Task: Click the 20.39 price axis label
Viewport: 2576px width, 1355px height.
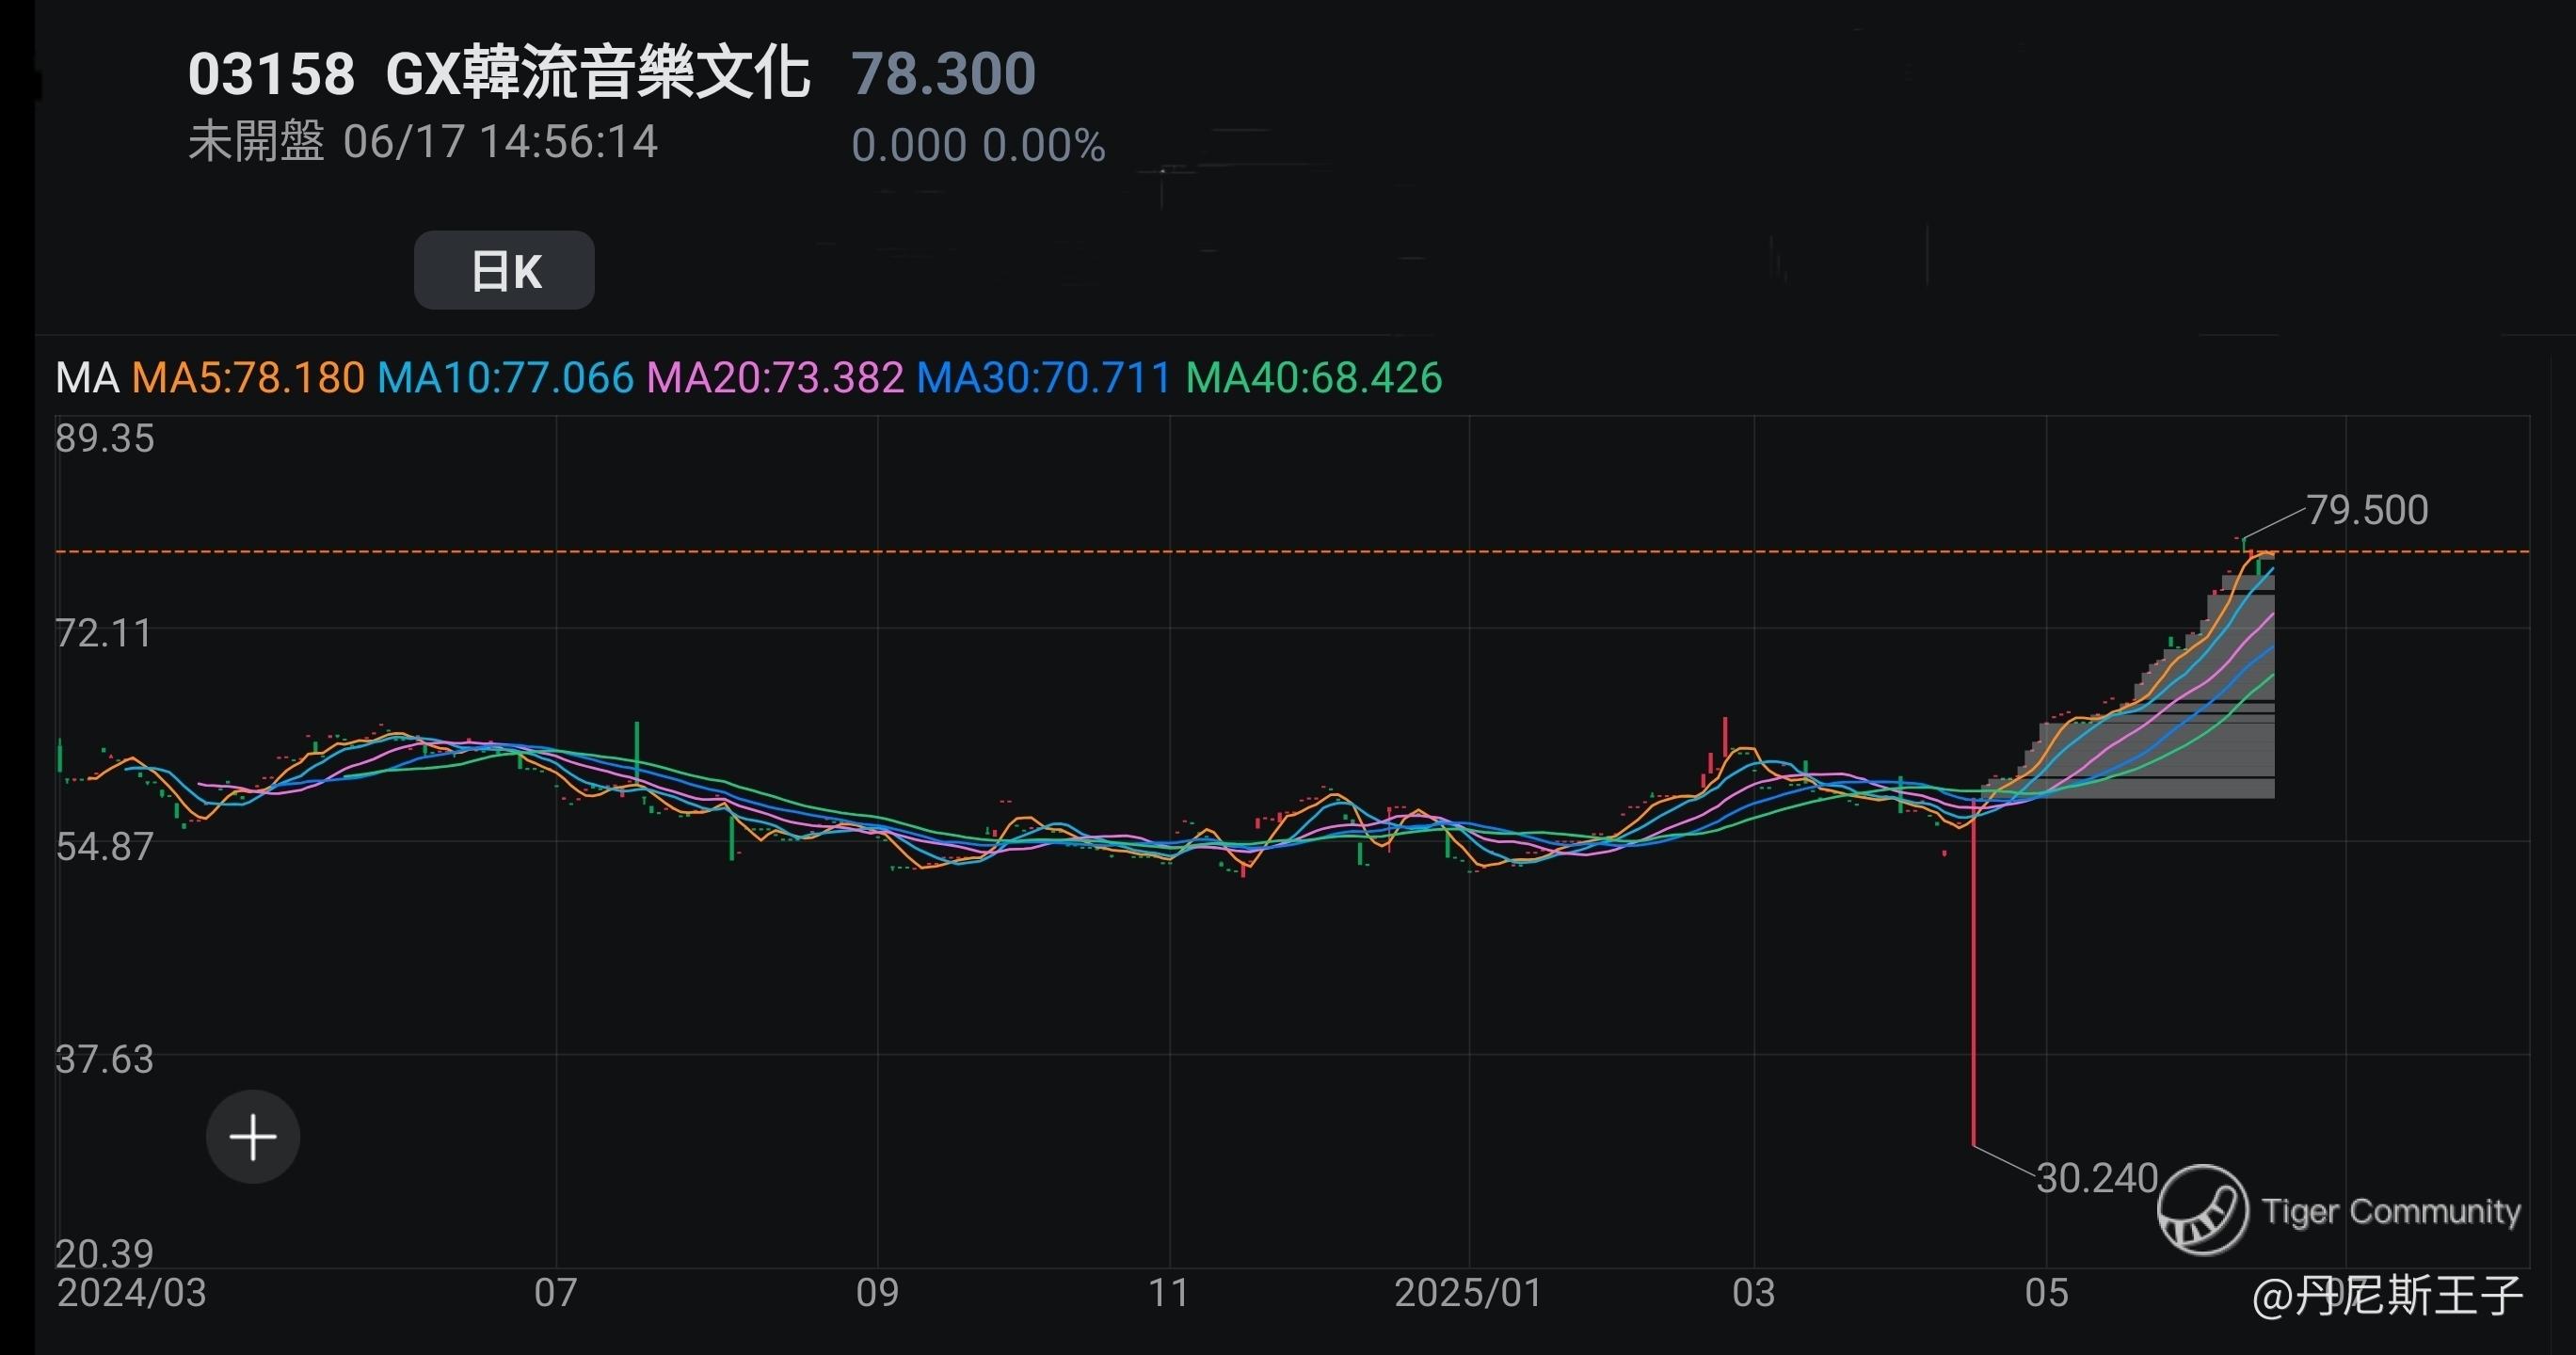Action: [105, 1253]
